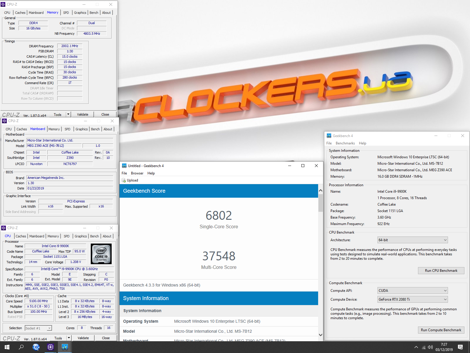Open Graphics tab in middle CPU-Z window
470x353 pixels.
point(81,129)
